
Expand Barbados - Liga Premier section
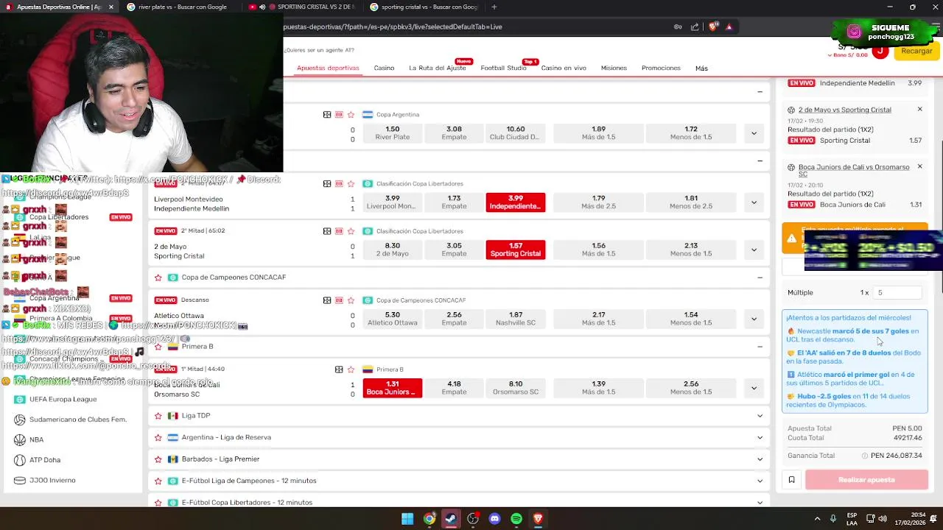click(760, 459)
